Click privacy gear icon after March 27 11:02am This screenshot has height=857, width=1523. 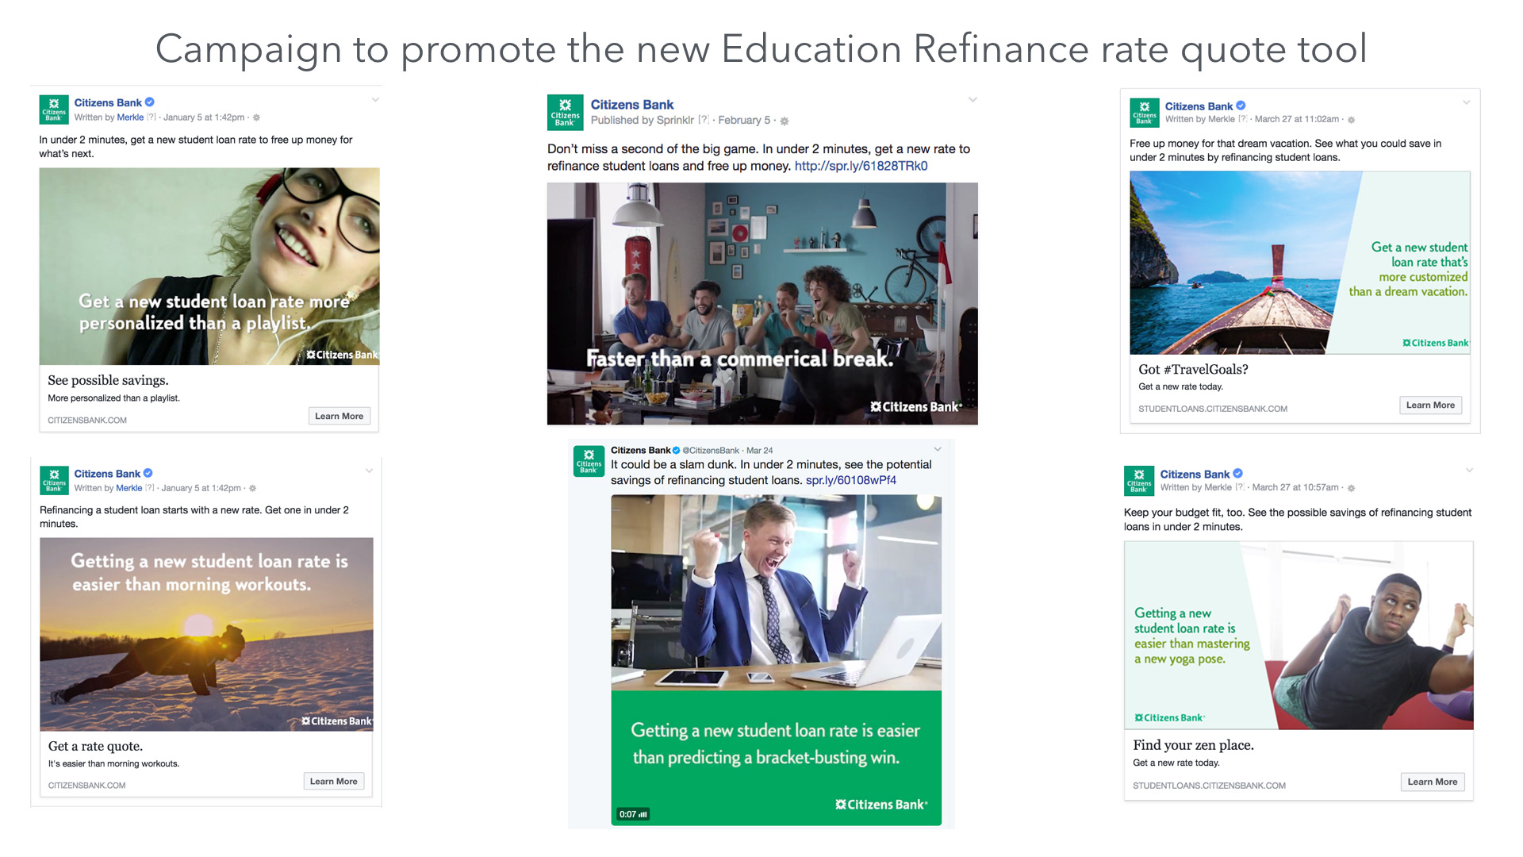tap(1352, 120)
